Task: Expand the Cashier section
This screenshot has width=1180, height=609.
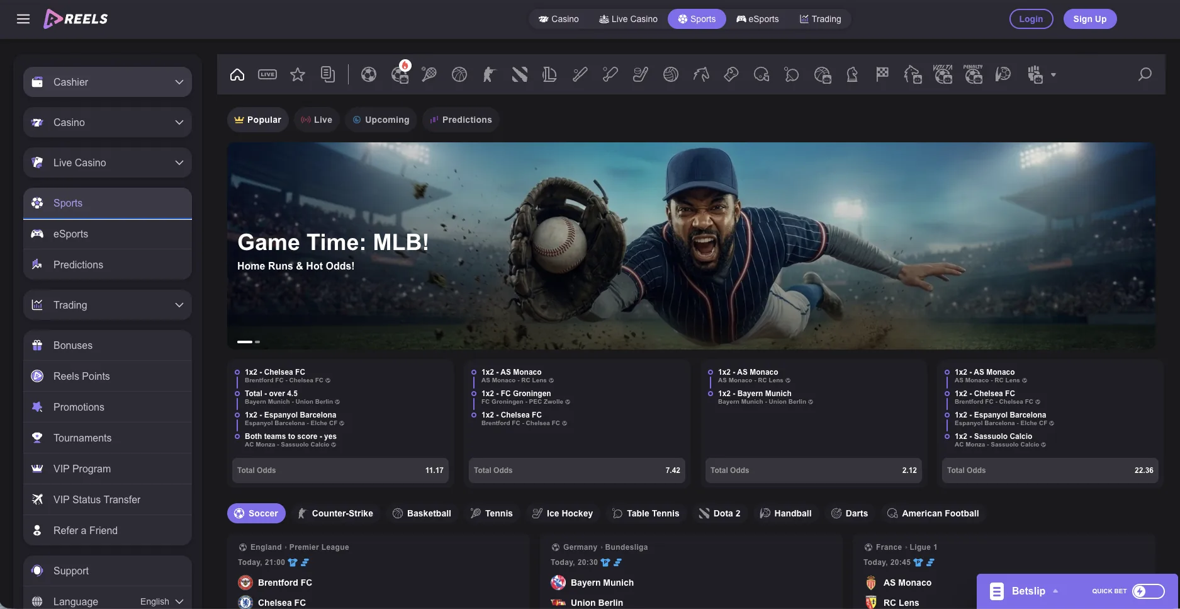Action: [x=108, y=82]
